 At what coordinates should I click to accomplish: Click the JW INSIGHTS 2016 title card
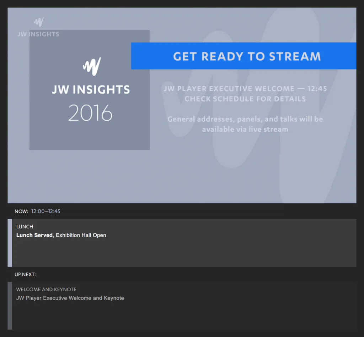[x=89, y=90]
